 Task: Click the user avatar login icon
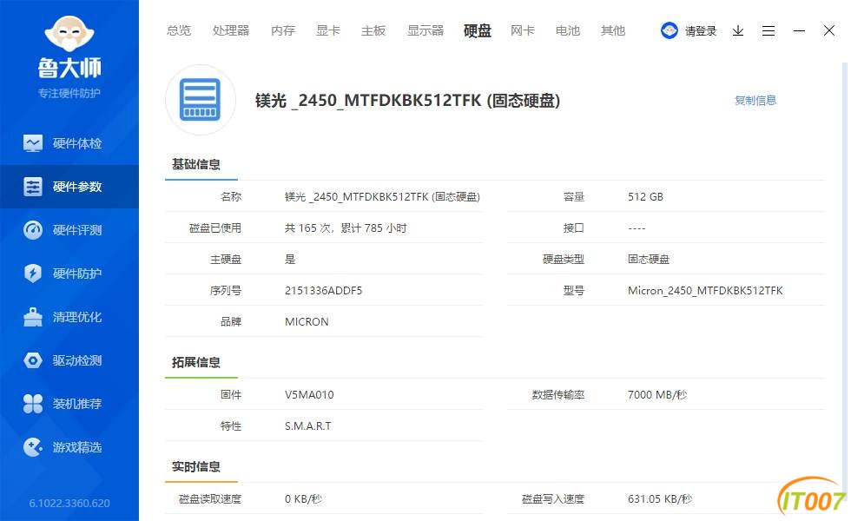coord(670,30)
